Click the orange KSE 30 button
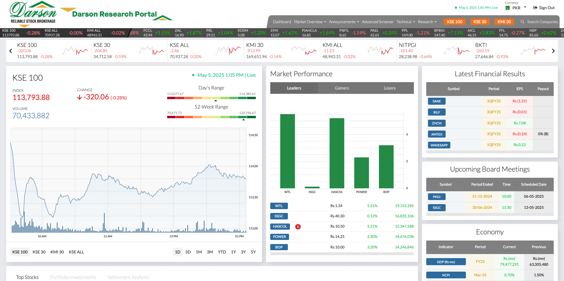Viewport: 564px width, 281px height. pyautogui.click(x=480, y=22)
